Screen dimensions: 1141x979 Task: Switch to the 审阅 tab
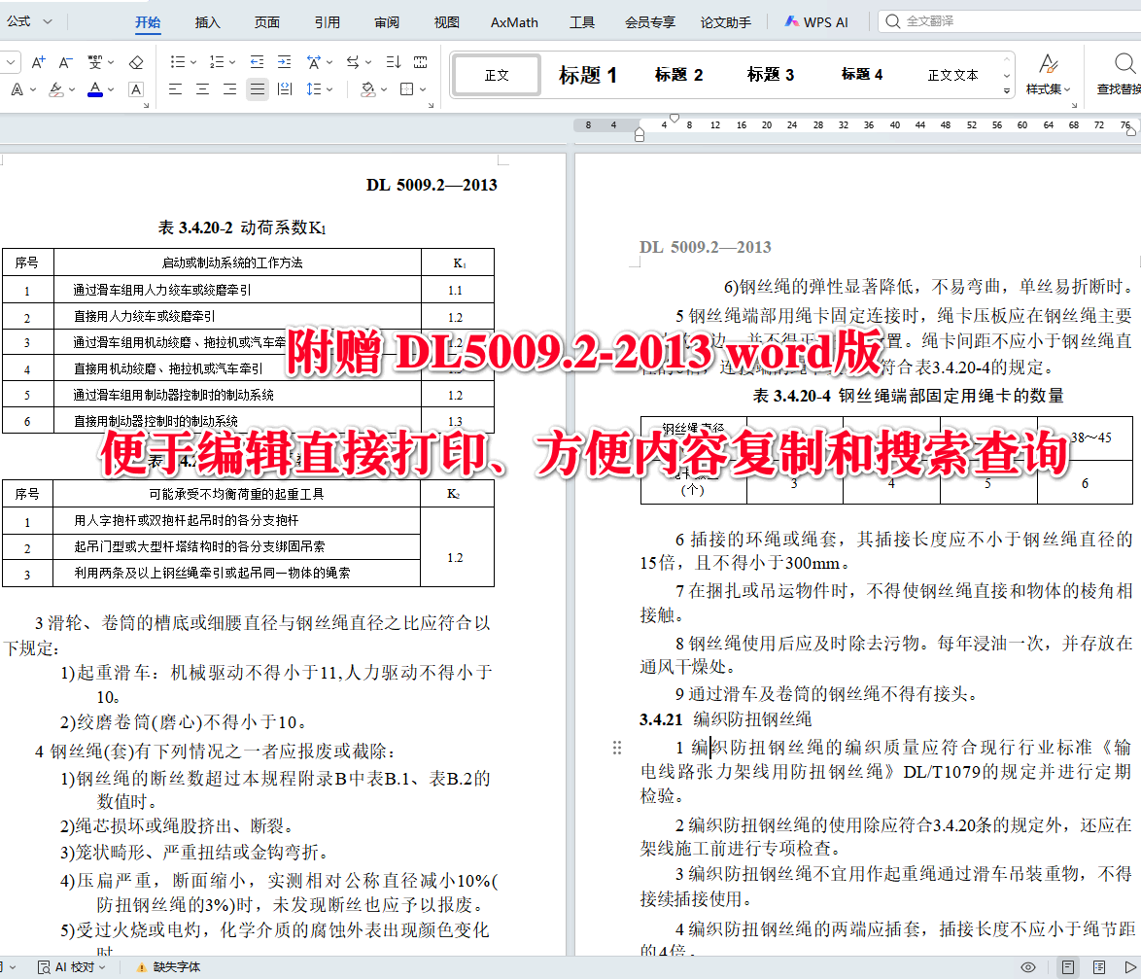coord(387,22)
